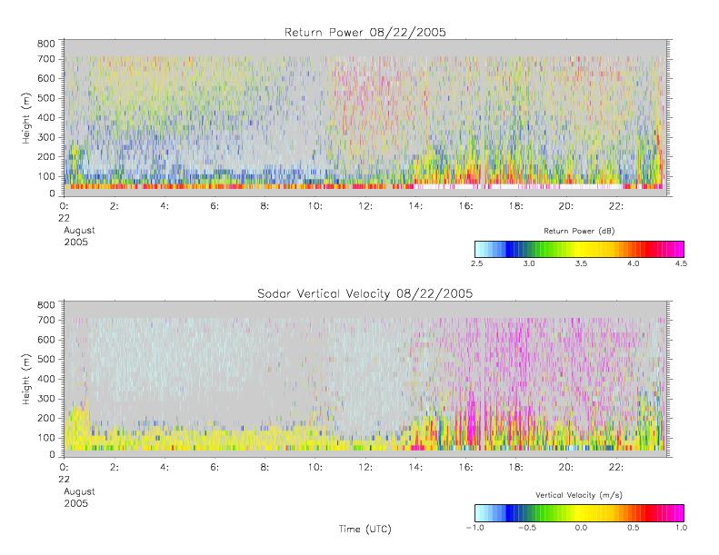Viewport: 719px width, 555px height.
Task: Click 'August' date label under Return Power plot
Action: coord(79,231)
